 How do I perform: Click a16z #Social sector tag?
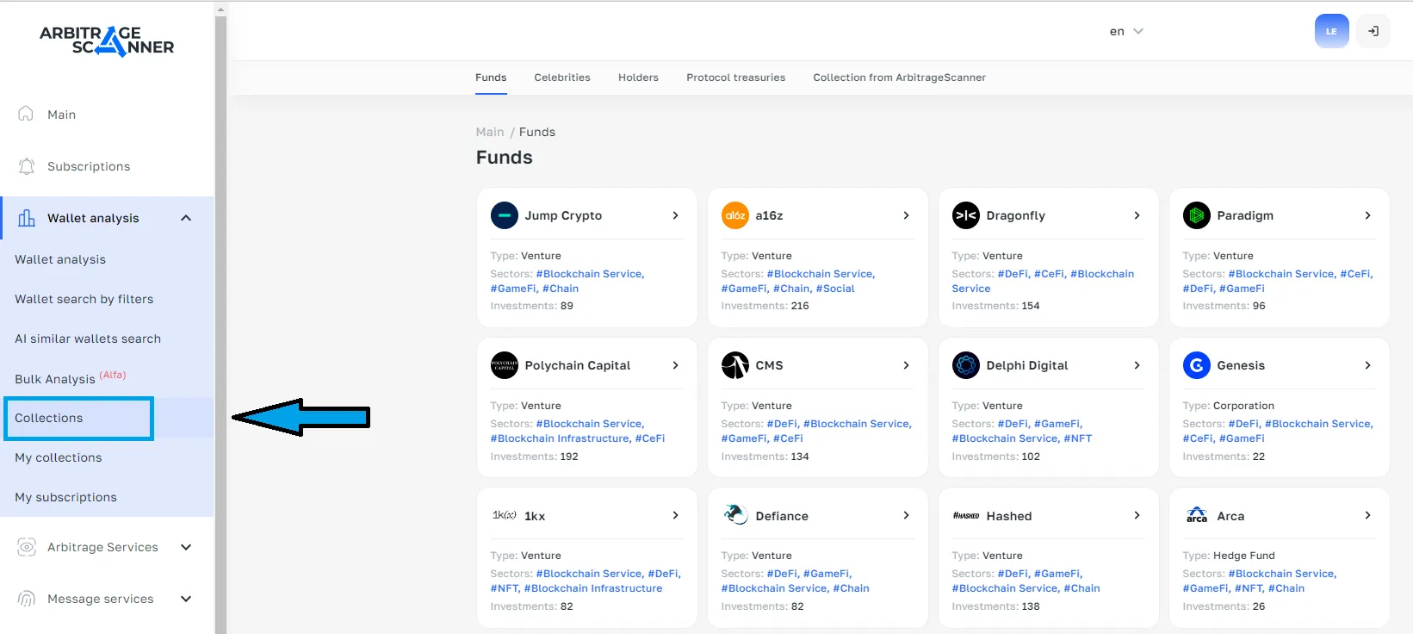coord(835,289)
